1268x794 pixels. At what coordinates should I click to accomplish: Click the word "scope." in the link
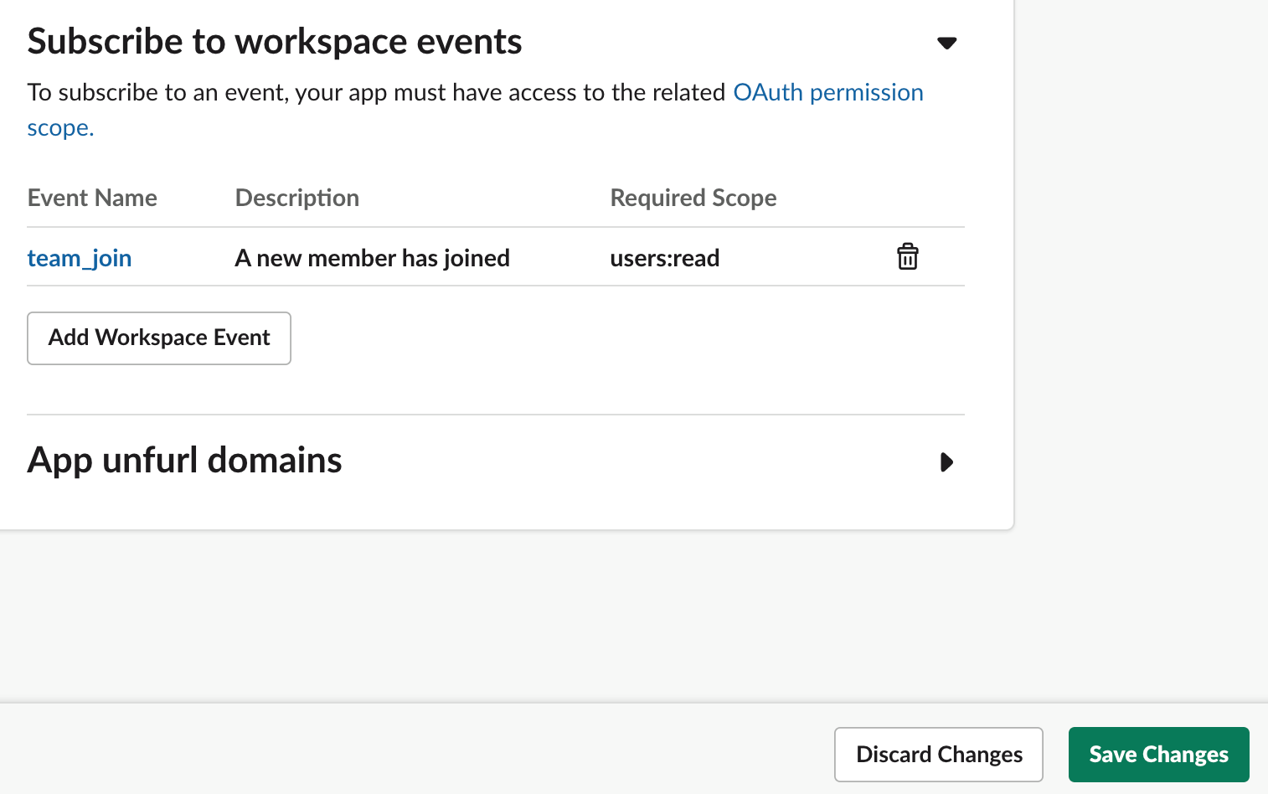(x=60, y=128)
